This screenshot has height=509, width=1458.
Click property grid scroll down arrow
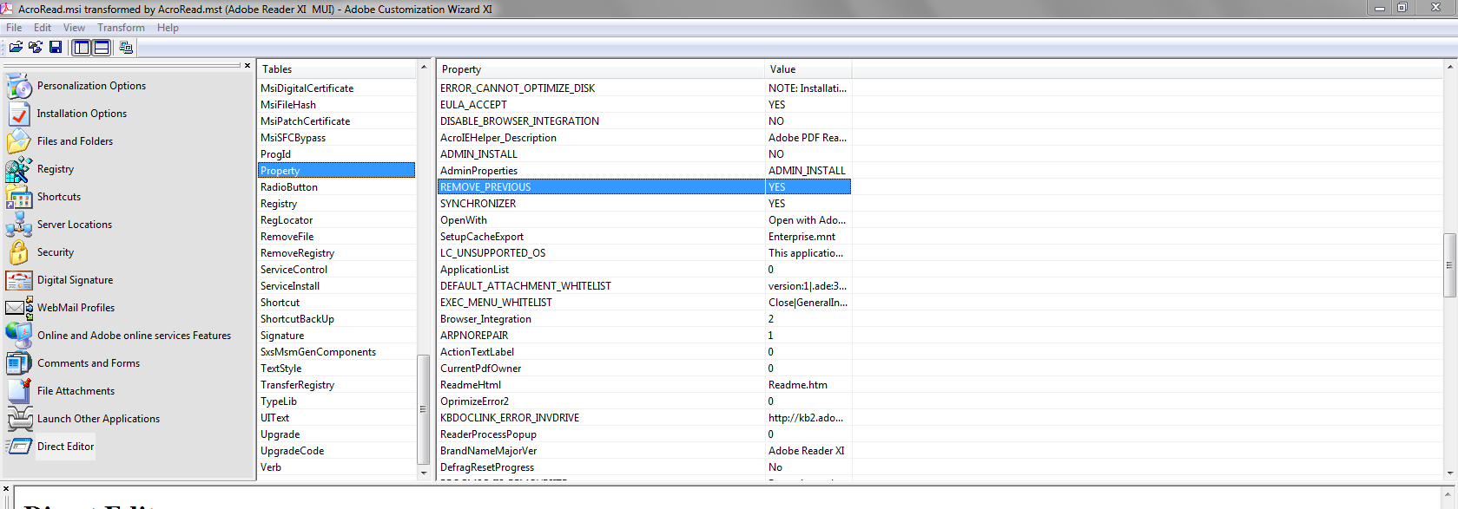click(1450, 473)
